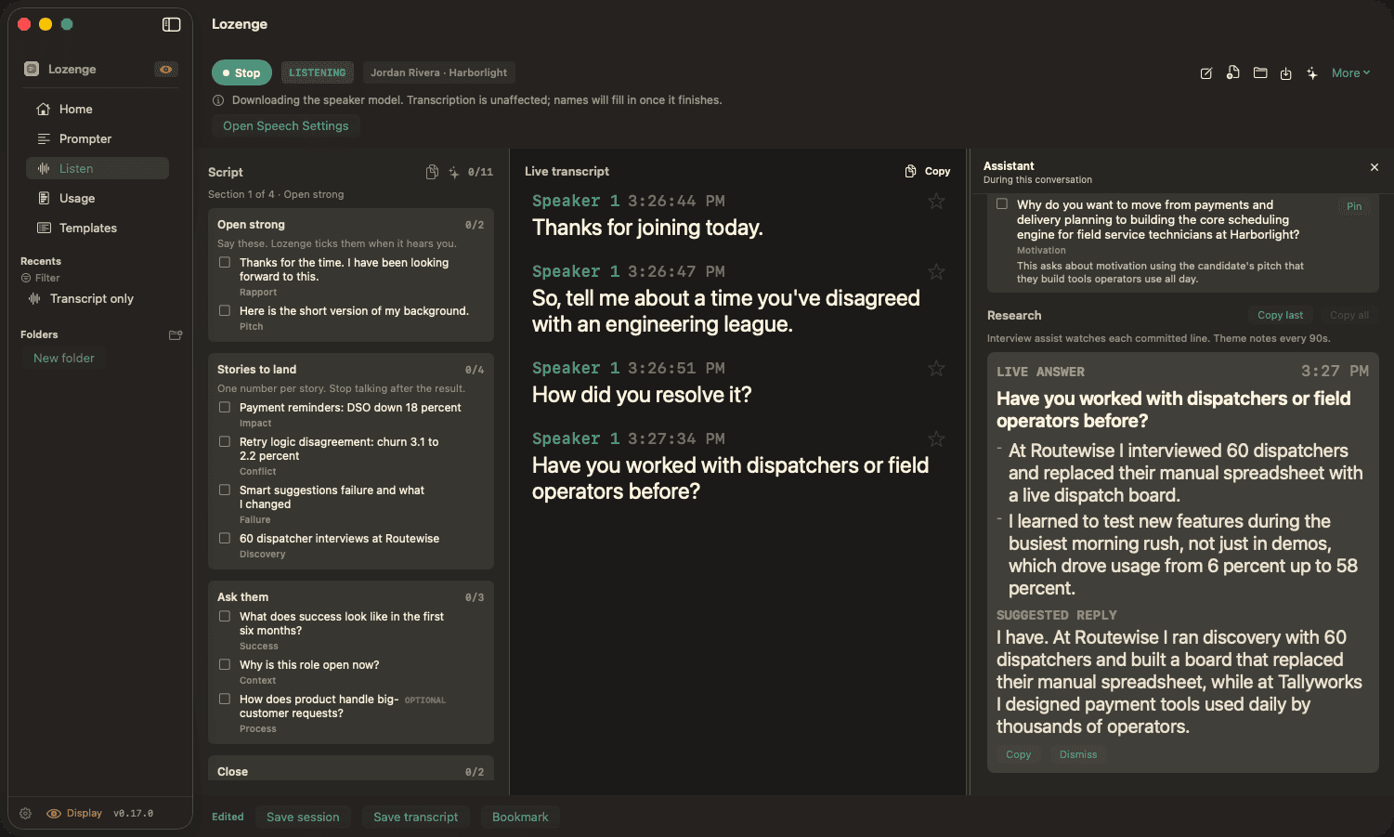Image resolution: width=1394 pixels, height=837 pixels.
Task: Star the 'Thanks for joining today' line
Action: [936, 201]
